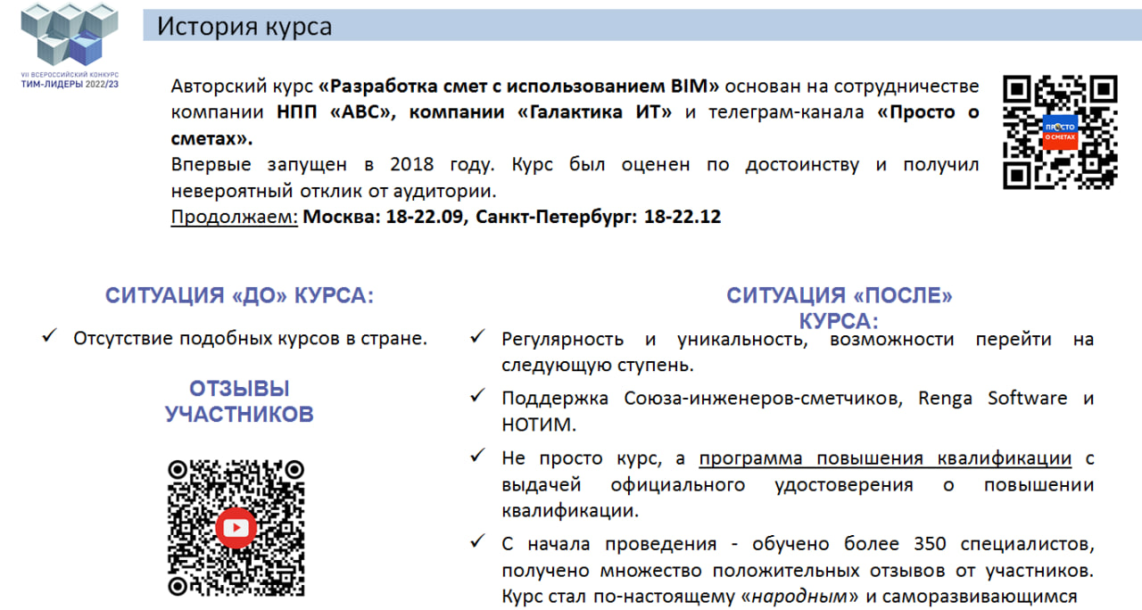Click the word «НОТИМ.»

[x=539, y=425]
